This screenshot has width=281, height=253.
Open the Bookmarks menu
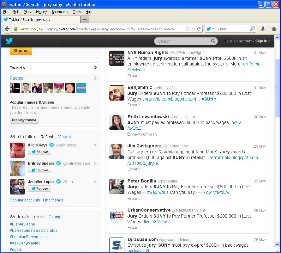click(x=60, y=12)
